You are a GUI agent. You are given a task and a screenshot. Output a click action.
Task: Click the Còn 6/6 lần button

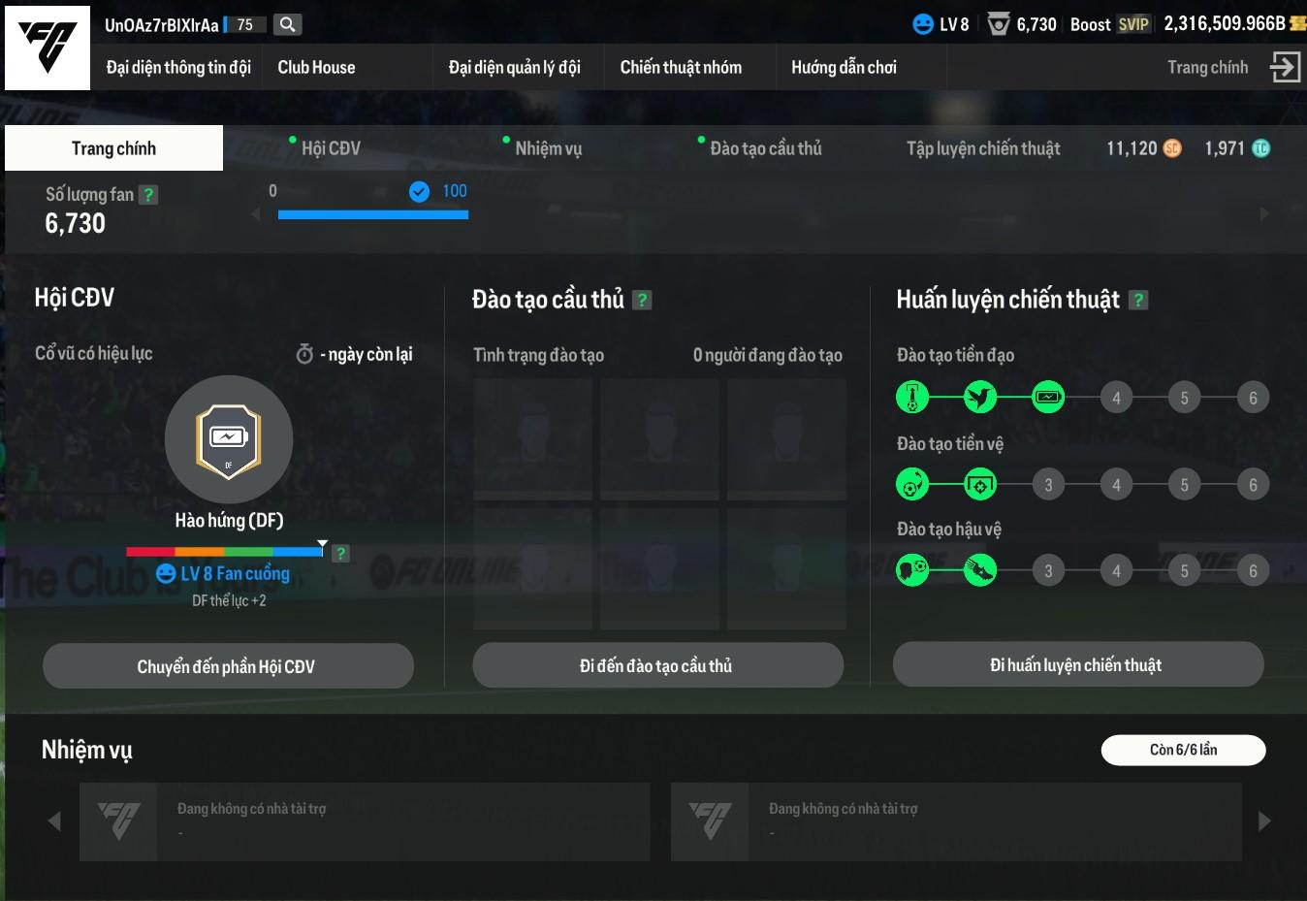(1183, 750)
